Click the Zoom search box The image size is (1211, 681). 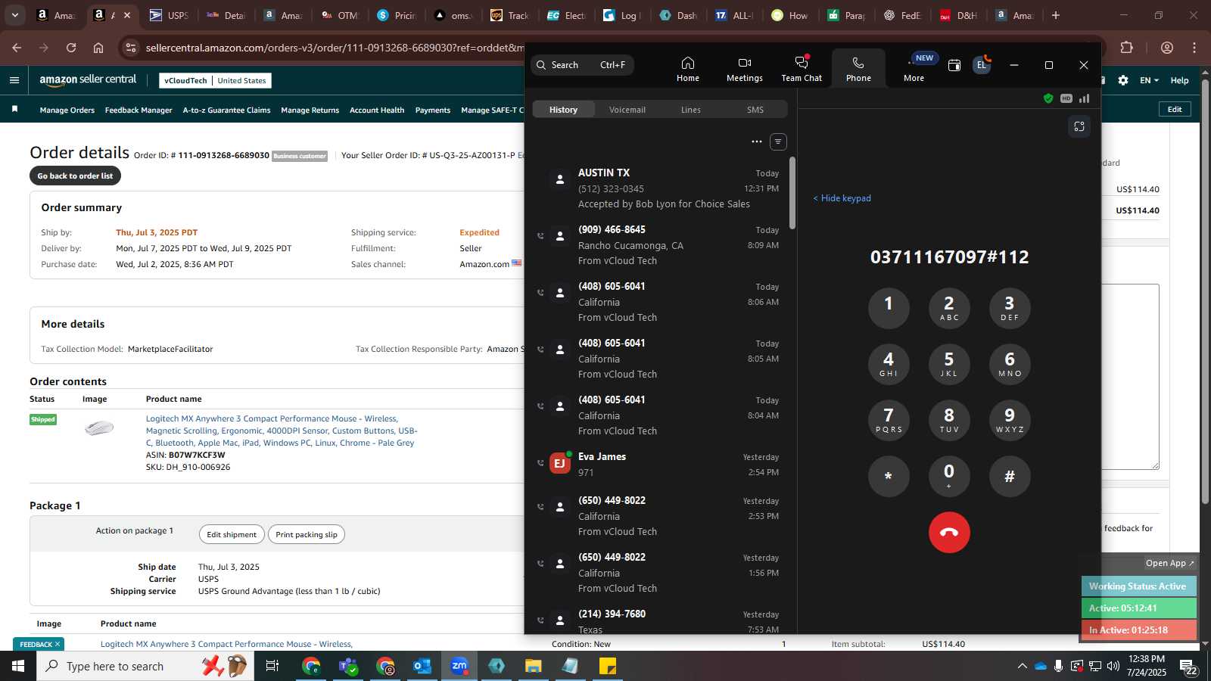point(582,65)
